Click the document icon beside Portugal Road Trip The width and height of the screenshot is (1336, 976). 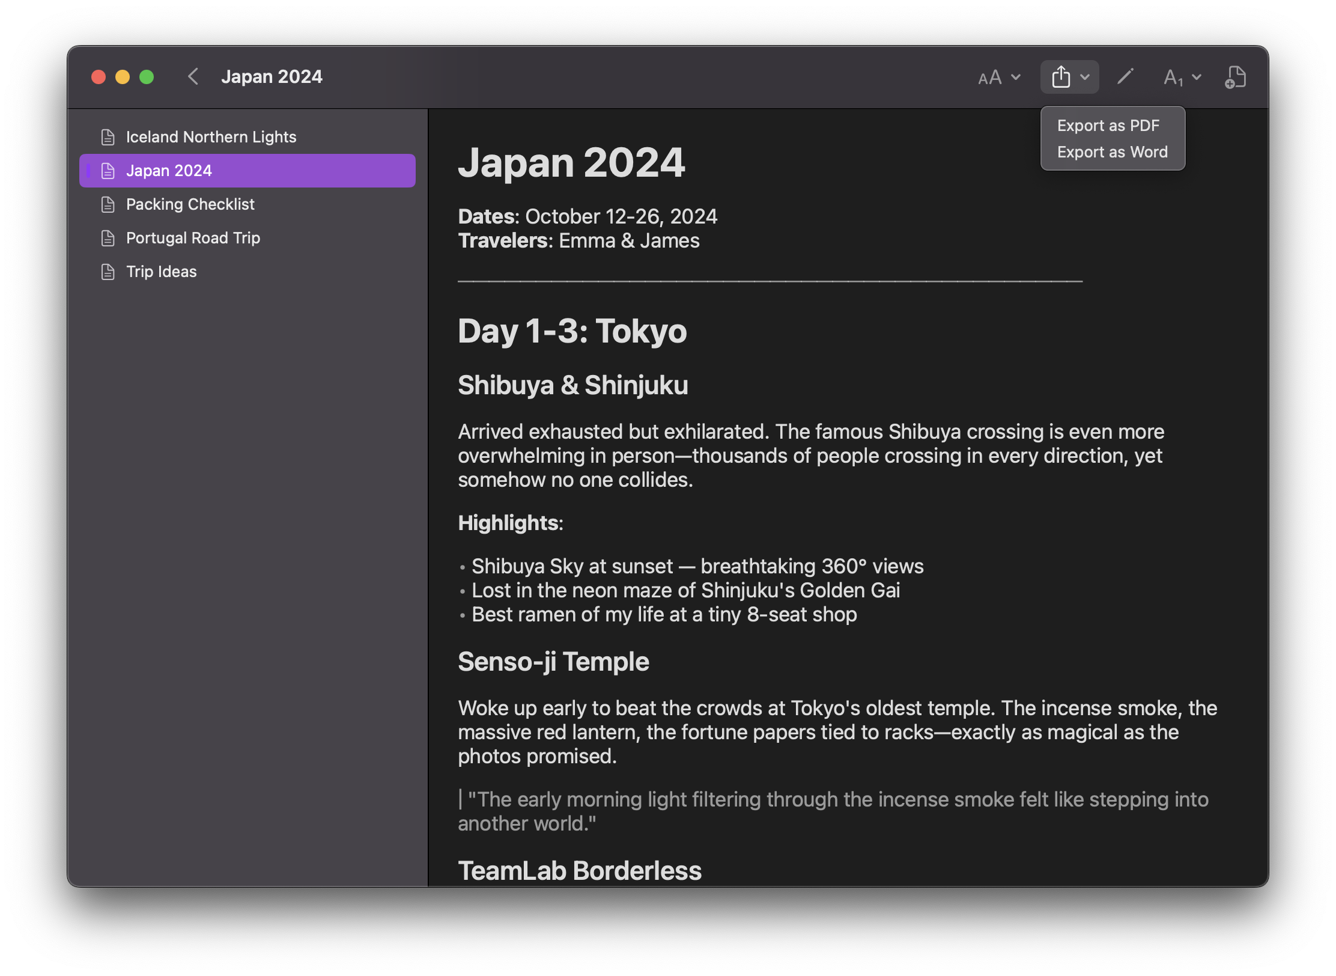click(108, 238)
